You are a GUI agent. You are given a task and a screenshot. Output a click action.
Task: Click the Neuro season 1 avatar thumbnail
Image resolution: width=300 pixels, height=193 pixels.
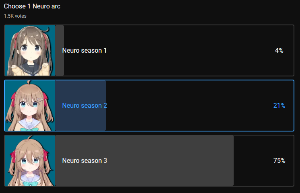[30, 51]
